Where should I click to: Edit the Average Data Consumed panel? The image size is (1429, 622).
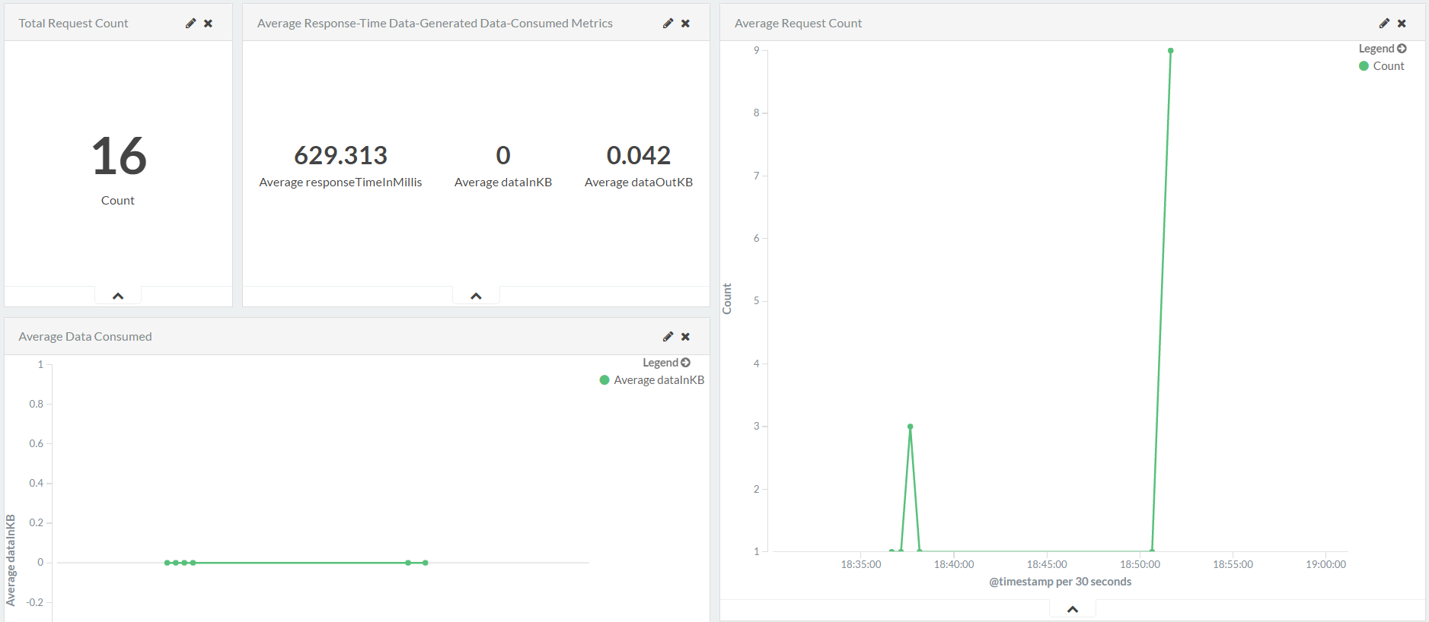coord(668,337)
